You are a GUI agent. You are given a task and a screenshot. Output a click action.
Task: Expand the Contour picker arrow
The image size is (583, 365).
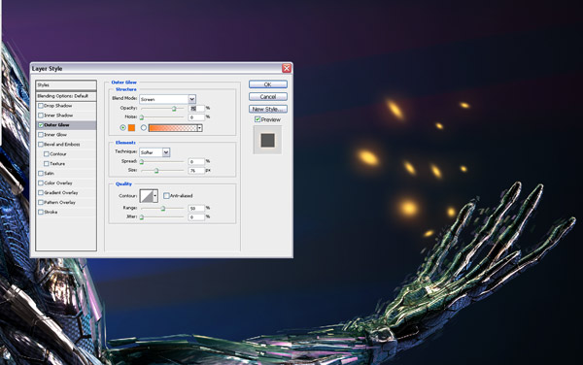tap(155, 196)
